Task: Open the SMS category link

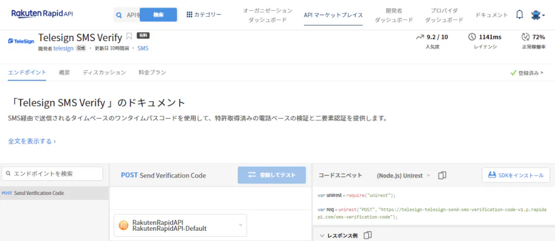Action: (x=143, y=49)
